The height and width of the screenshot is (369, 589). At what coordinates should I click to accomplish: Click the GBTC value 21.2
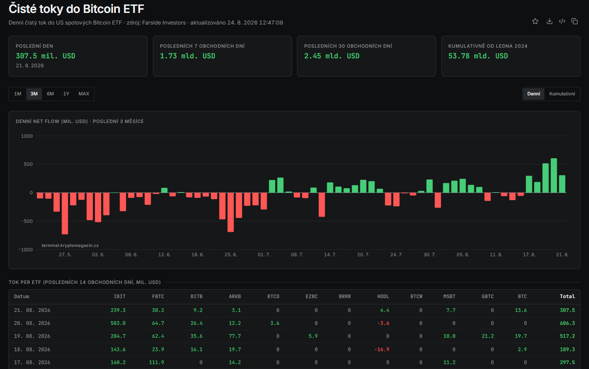point(488,336)
